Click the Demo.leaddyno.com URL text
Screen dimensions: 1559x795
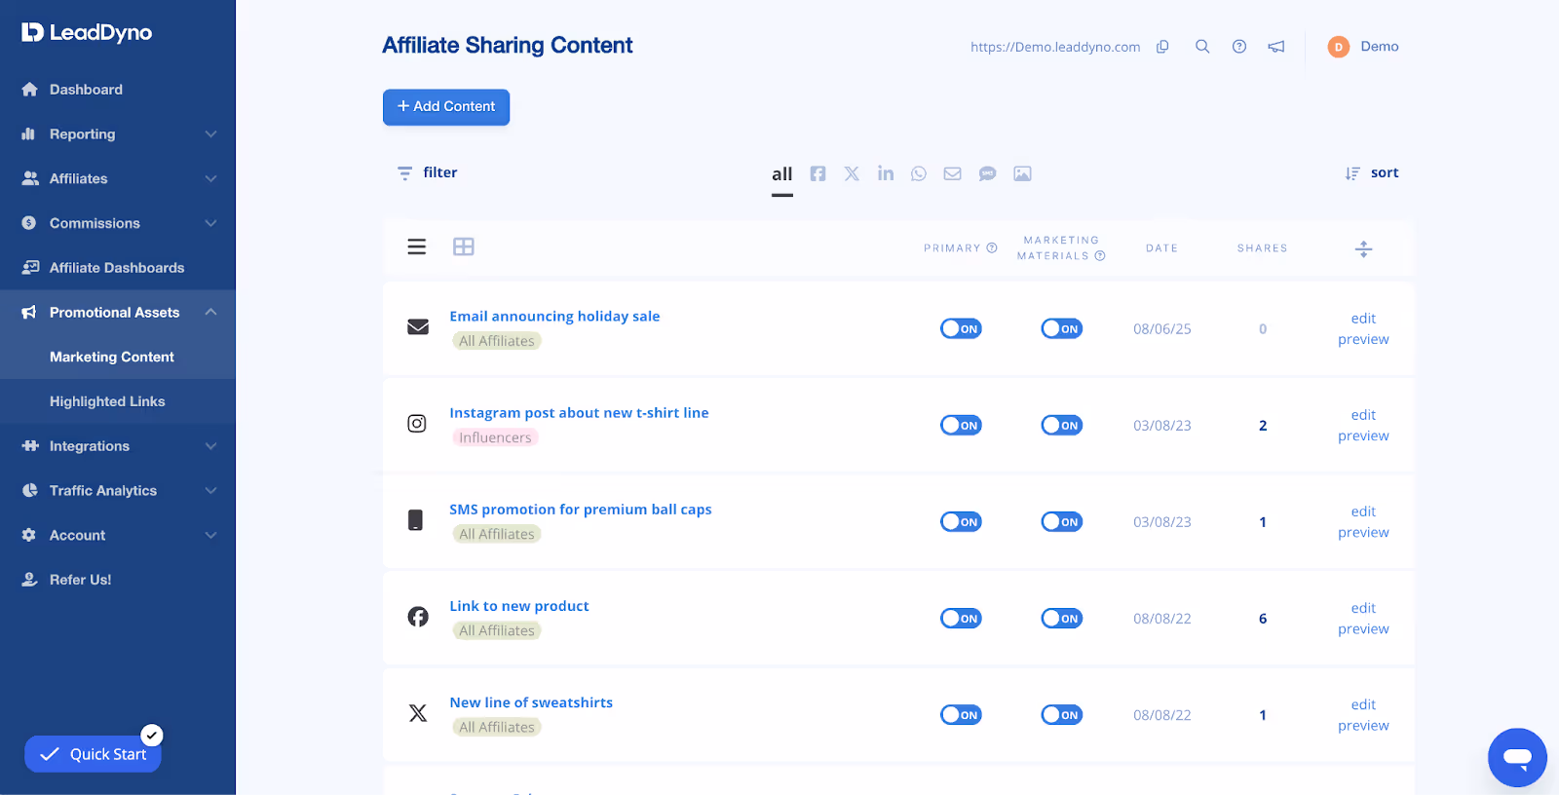point(1055,47)
